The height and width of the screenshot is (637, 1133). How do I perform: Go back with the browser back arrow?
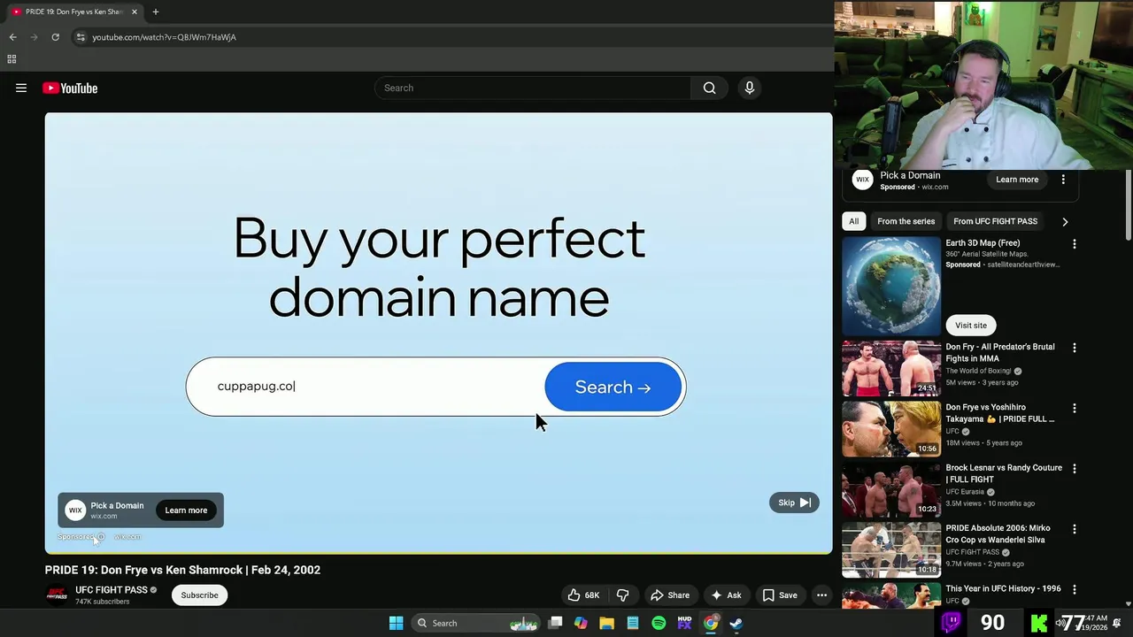[x=12, y=37]
